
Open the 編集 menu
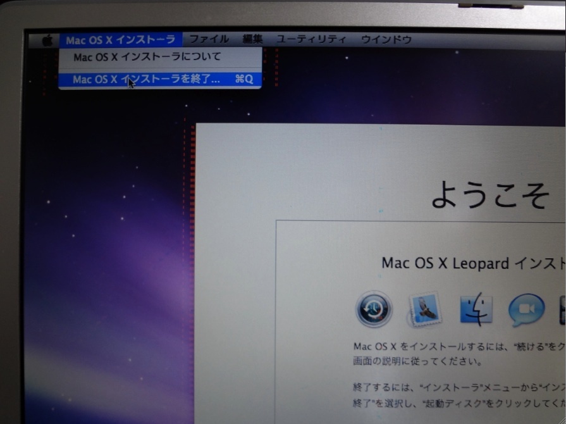[x=252, y=39]
